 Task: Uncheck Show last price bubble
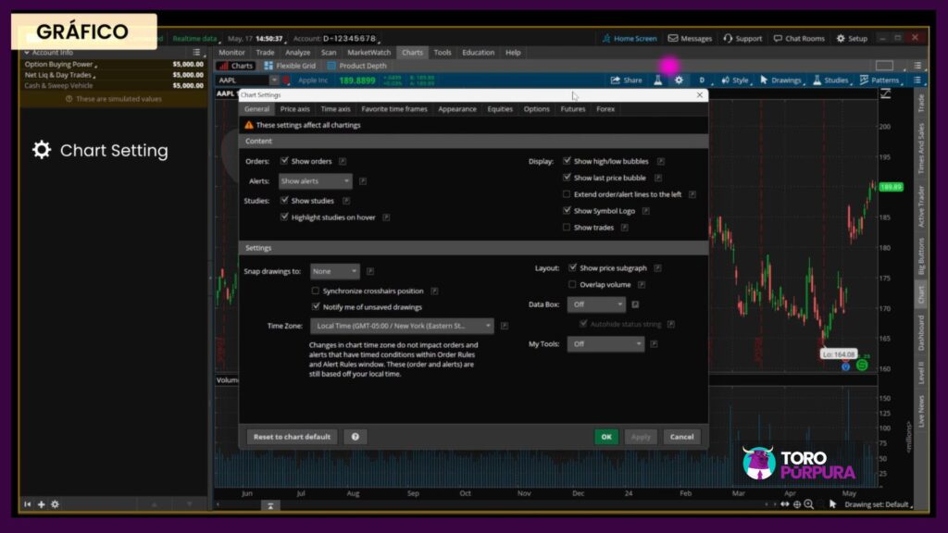pyautogui.click(x=567, y=177)
